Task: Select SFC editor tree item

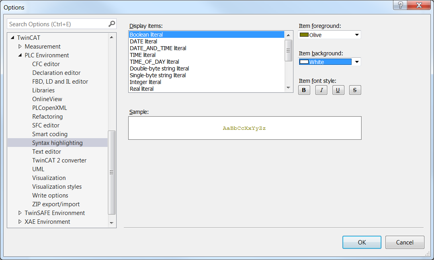Action: [46, 125]
